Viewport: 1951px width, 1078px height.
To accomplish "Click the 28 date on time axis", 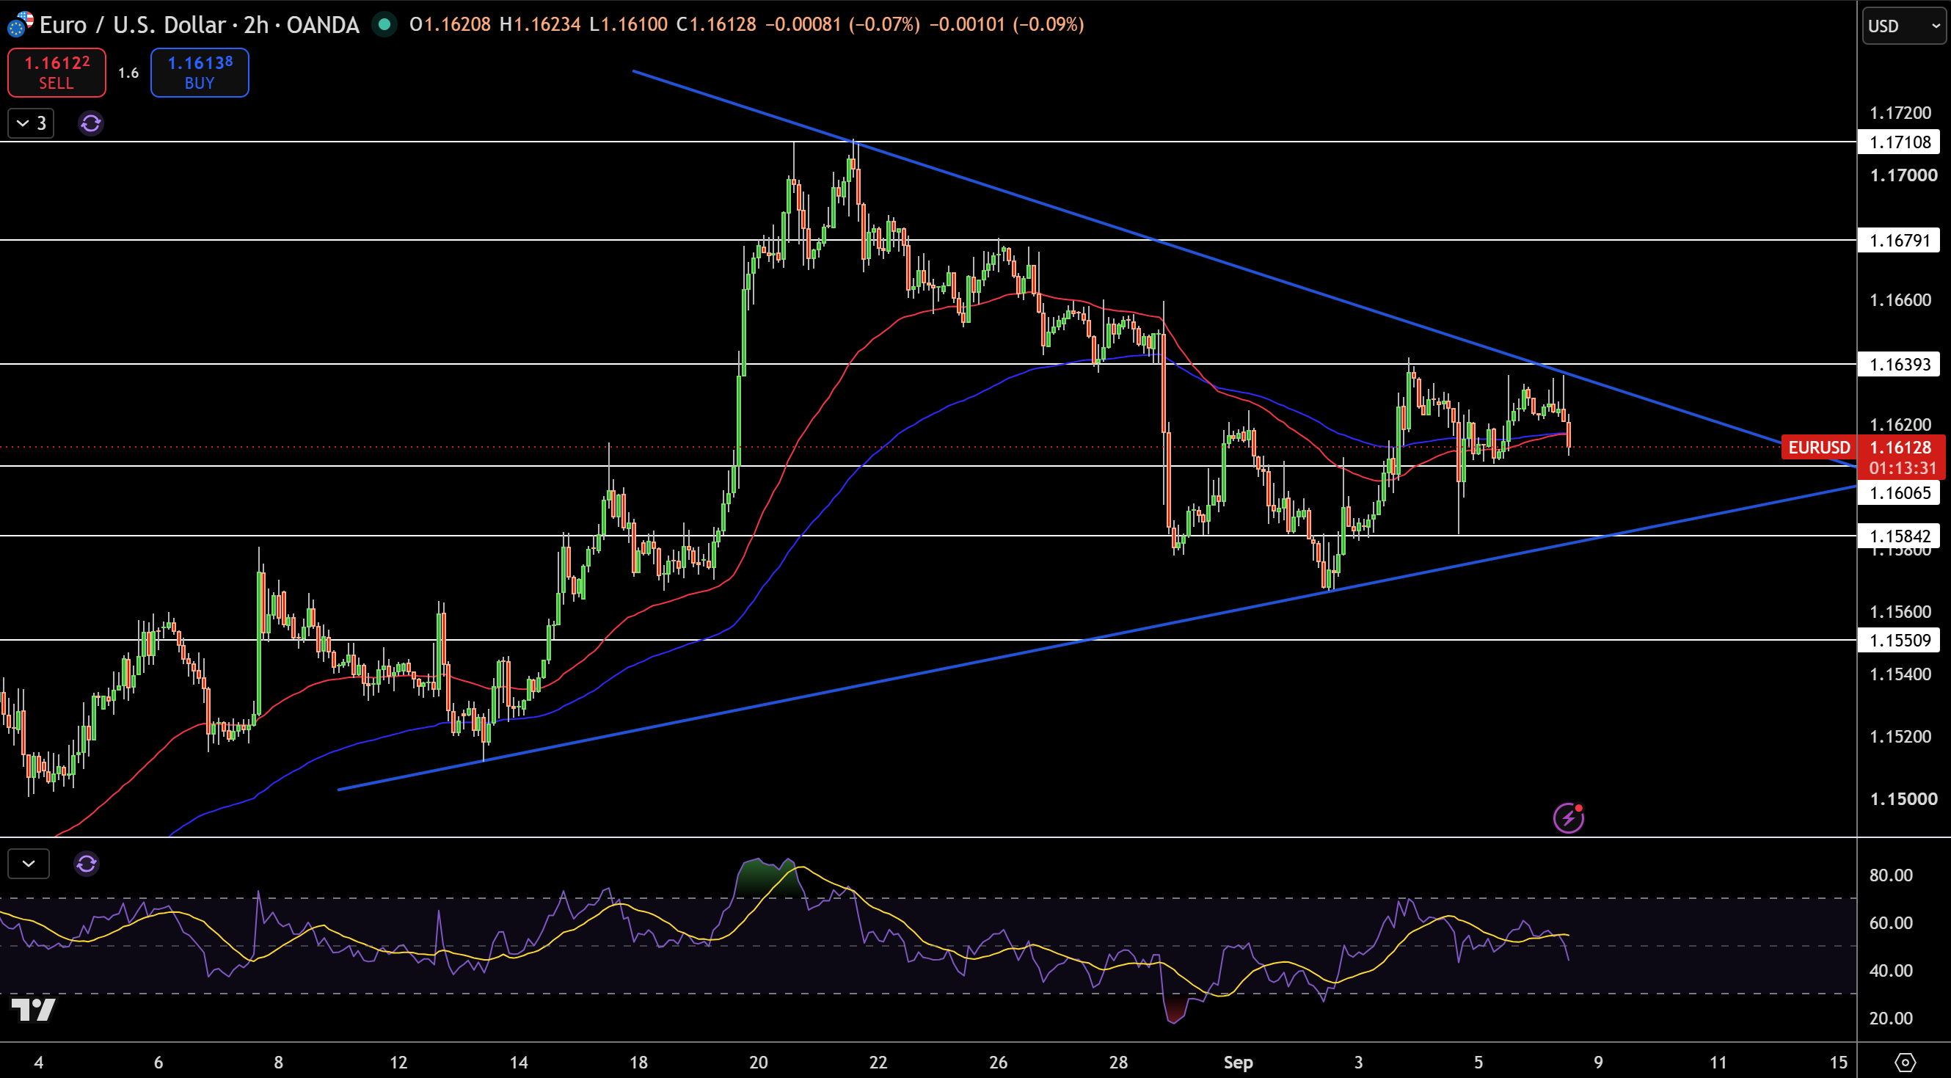I will pos(1118,1062).
